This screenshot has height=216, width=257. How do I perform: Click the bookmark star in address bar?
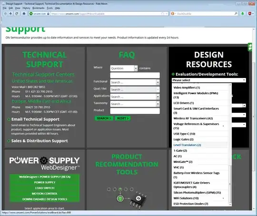coord(163,14)
